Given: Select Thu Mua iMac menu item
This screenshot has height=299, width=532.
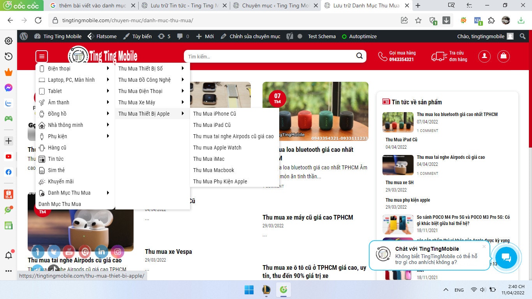Looking at the screenshot, I should pyautogui.click(x=209, y=159).
